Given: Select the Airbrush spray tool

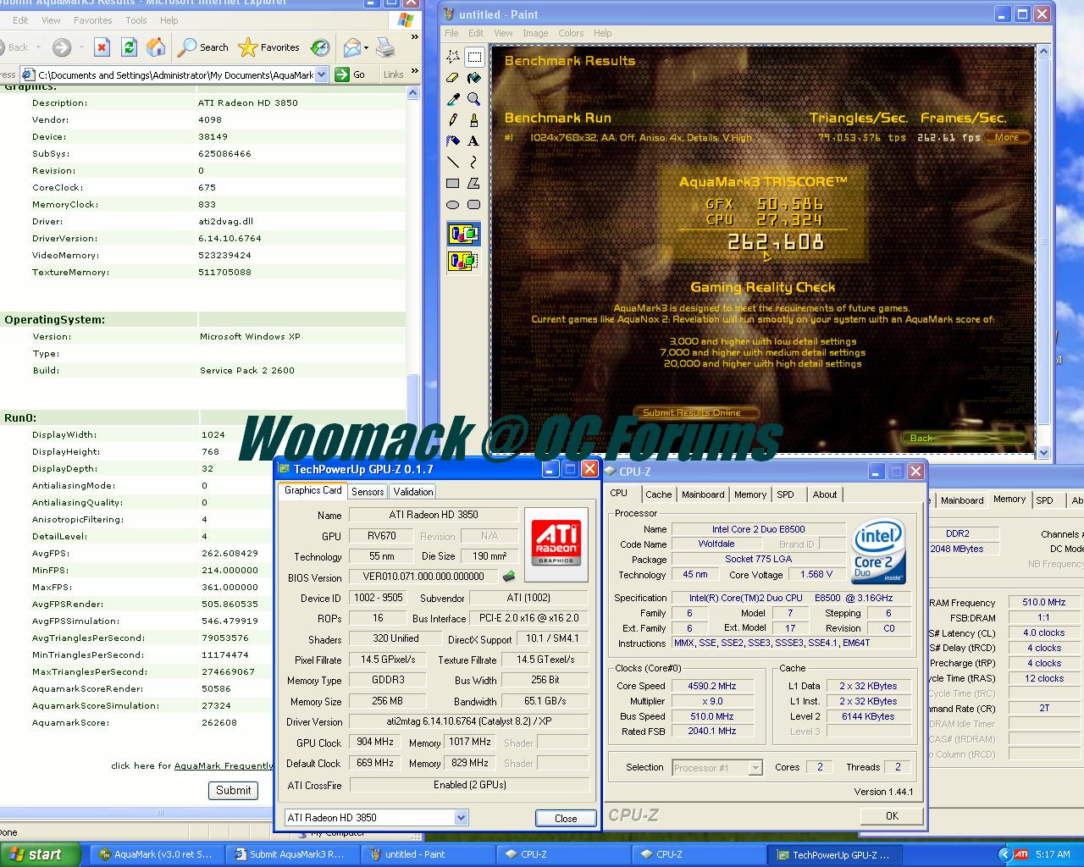Looking at the screenshot, I should pos(453,141).
